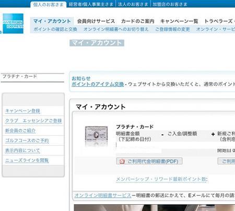Click ポイントの確認と交換 submenu link
The image size is (235, 211).
click(55, 29)
